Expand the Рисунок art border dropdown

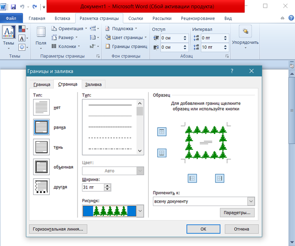pos(140,211)
